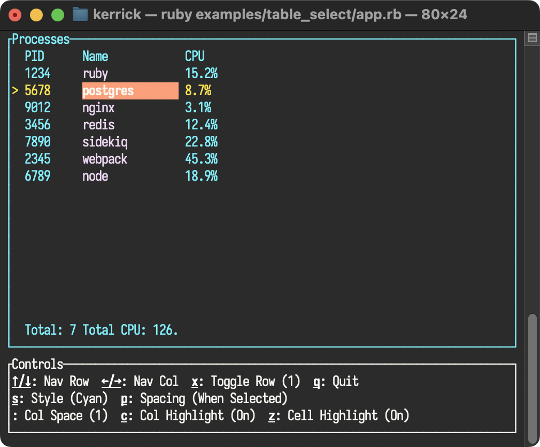Select PID cell 1234
This screenshot has width=540, height=447.
(37, 73)
